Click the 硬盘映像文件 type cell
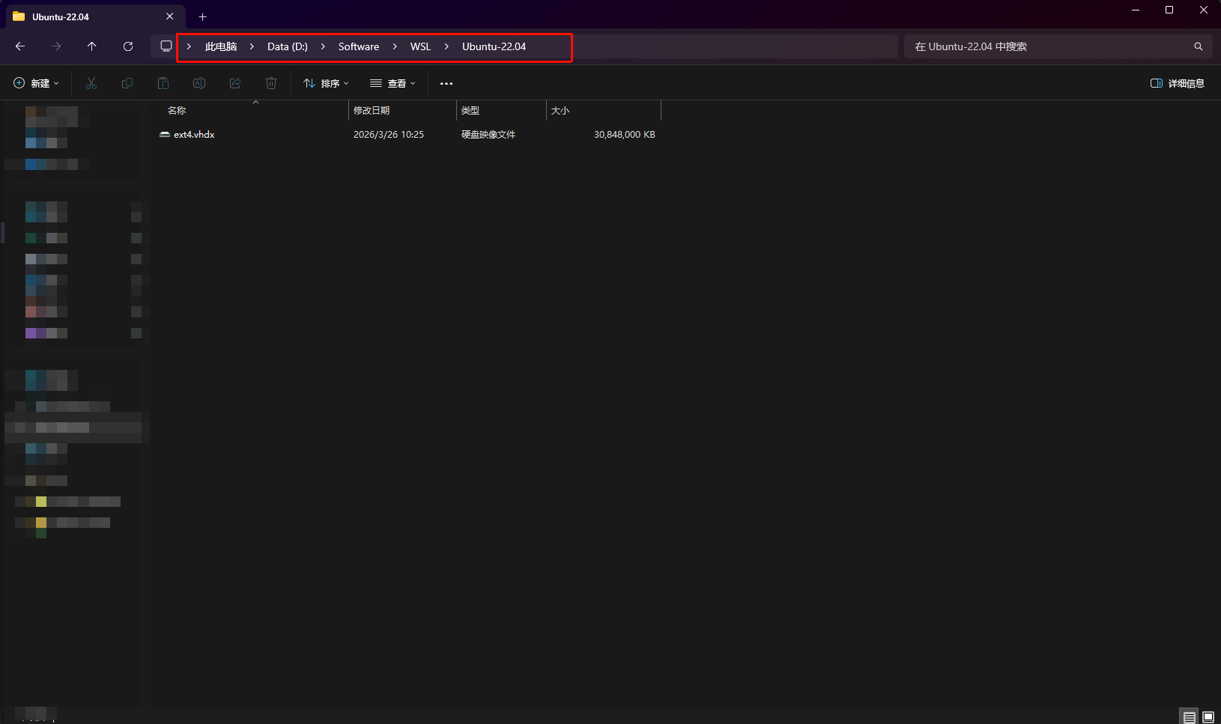Screen dimensions: 1221x724 click(488, 135)
